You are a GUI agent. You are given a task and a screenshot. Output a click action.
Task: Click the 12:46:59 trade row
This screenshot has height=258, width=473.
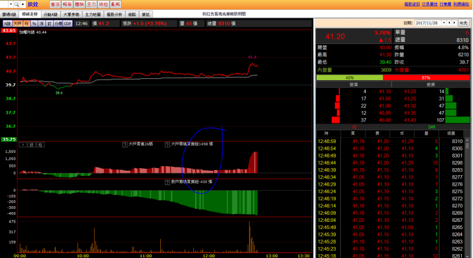point(391,141)
